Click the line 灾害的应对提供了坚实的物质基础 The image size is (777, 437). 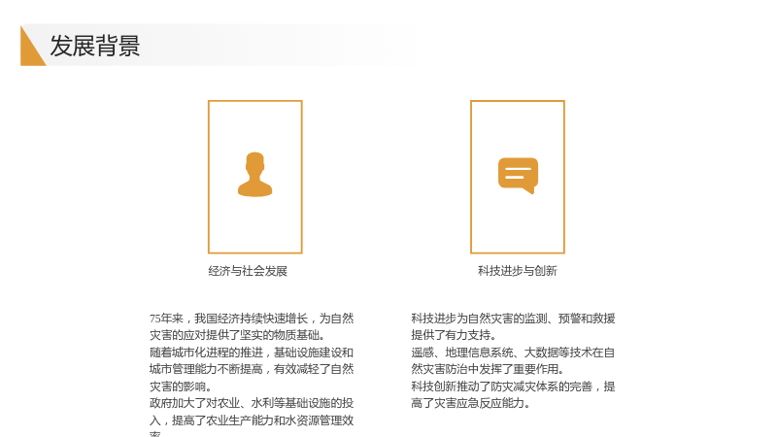coord(238,335)
